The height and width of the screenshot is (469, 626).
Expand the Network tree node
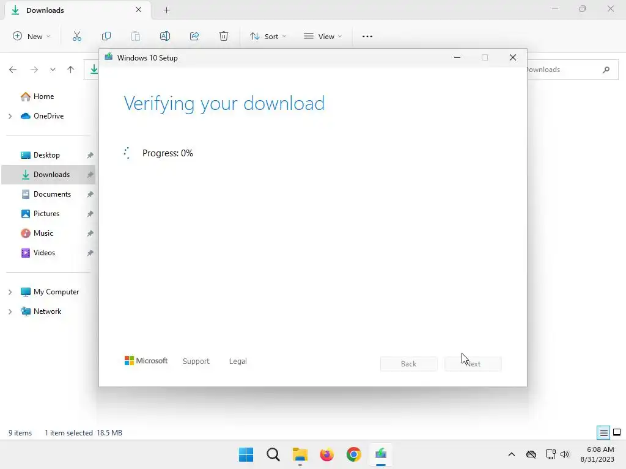pos(10,311)
